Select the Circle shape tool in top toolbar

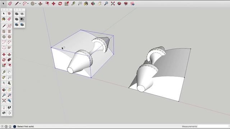coord(33,4)
